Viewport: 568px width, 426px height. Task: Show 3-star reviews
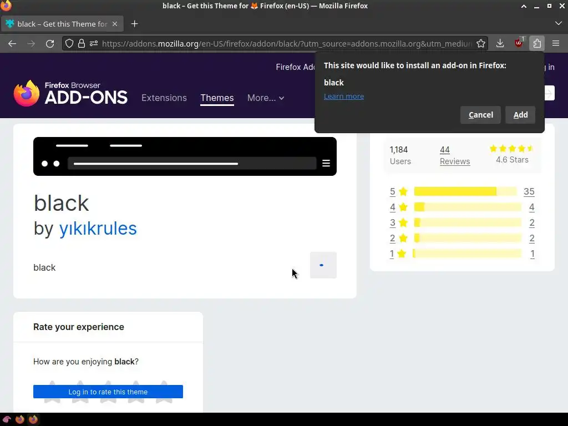398,223
